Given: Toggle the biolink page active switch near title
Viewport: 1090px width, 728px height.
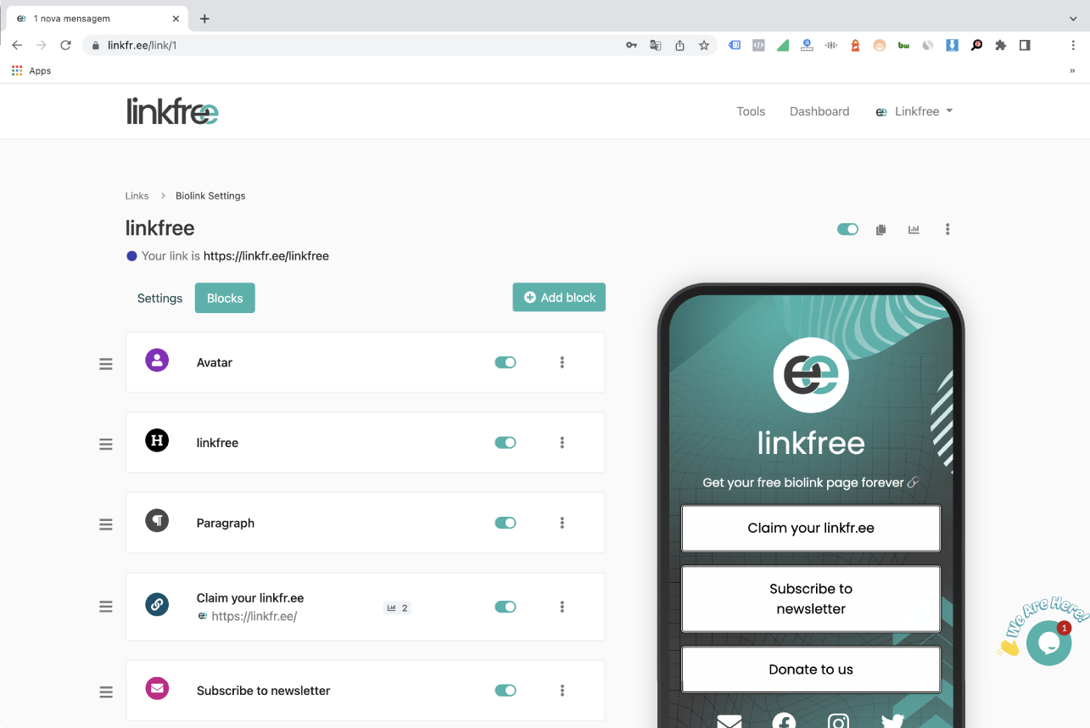Looking at the screenshot, I should pyautogui.click(x=847, y=229).
